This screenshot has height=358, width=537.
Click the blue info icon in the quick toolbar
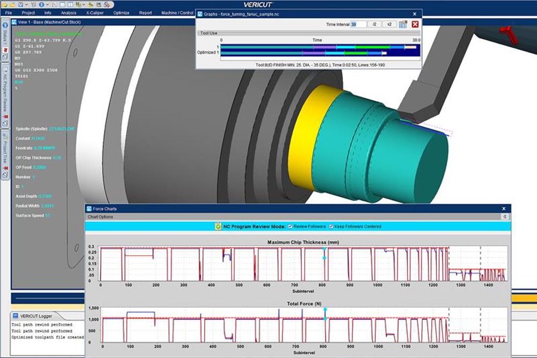click(41, 5)
